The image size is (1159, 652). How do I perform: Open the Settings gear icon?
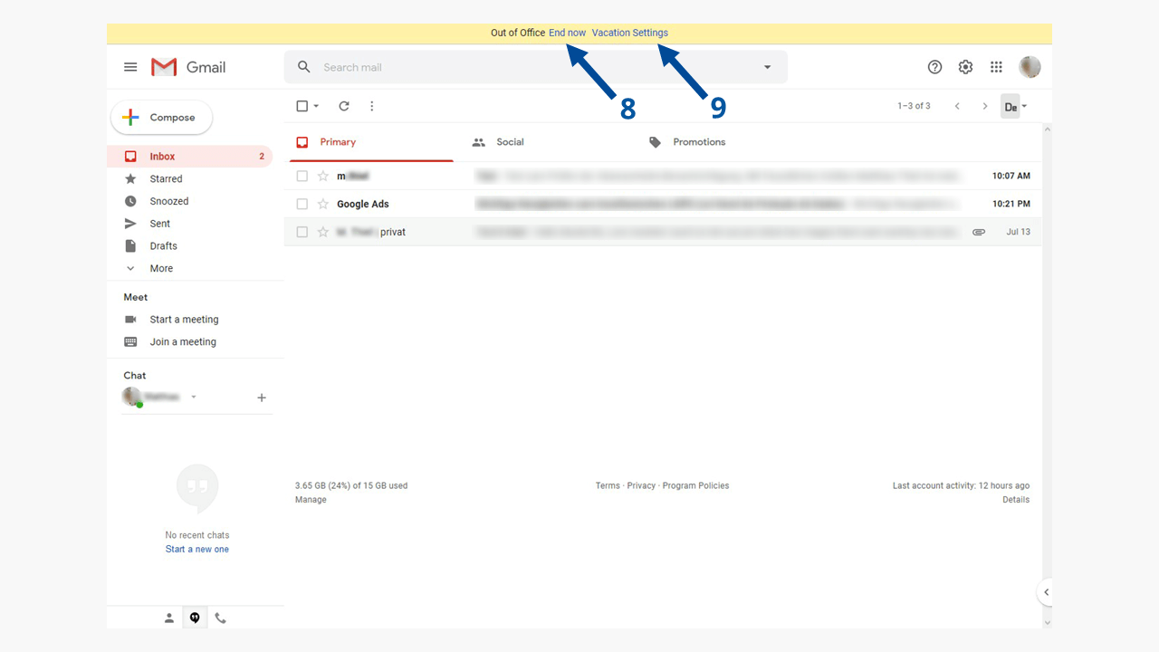tap(965, 67)
